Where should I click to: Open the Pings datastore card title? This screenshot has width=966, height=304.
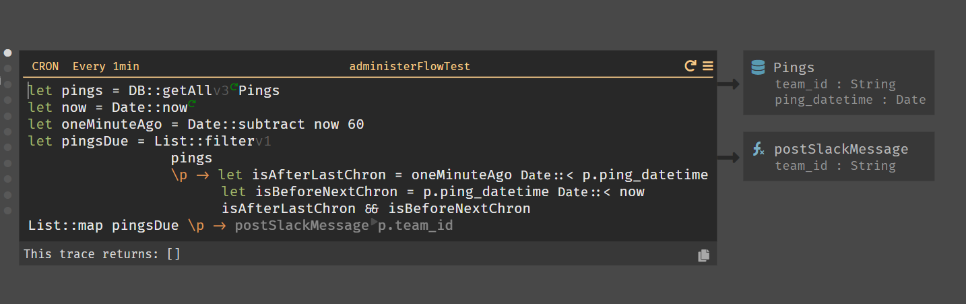click(794, 67)
